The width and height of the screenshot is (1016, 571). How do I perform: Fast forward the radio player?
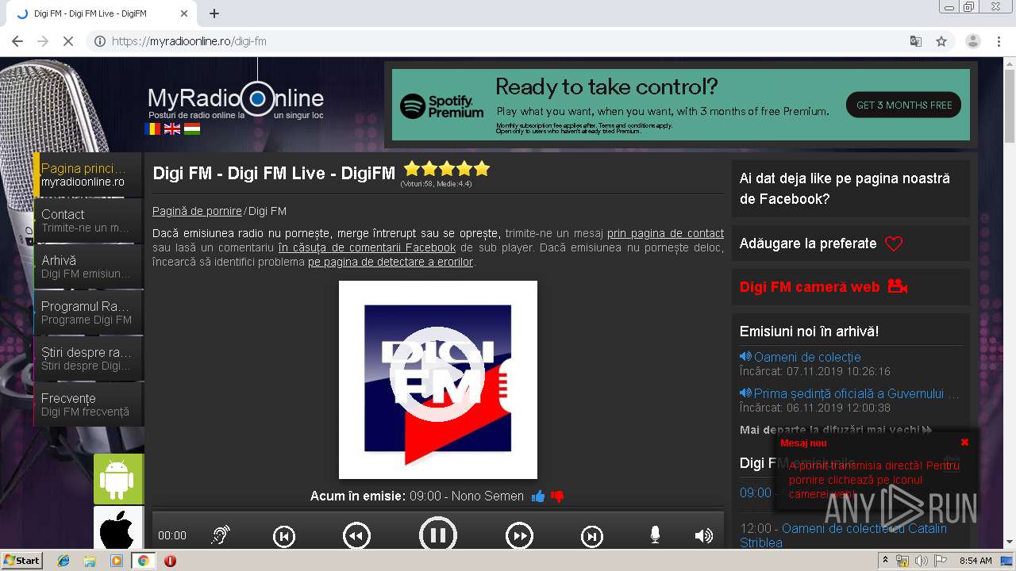[519, 537]
